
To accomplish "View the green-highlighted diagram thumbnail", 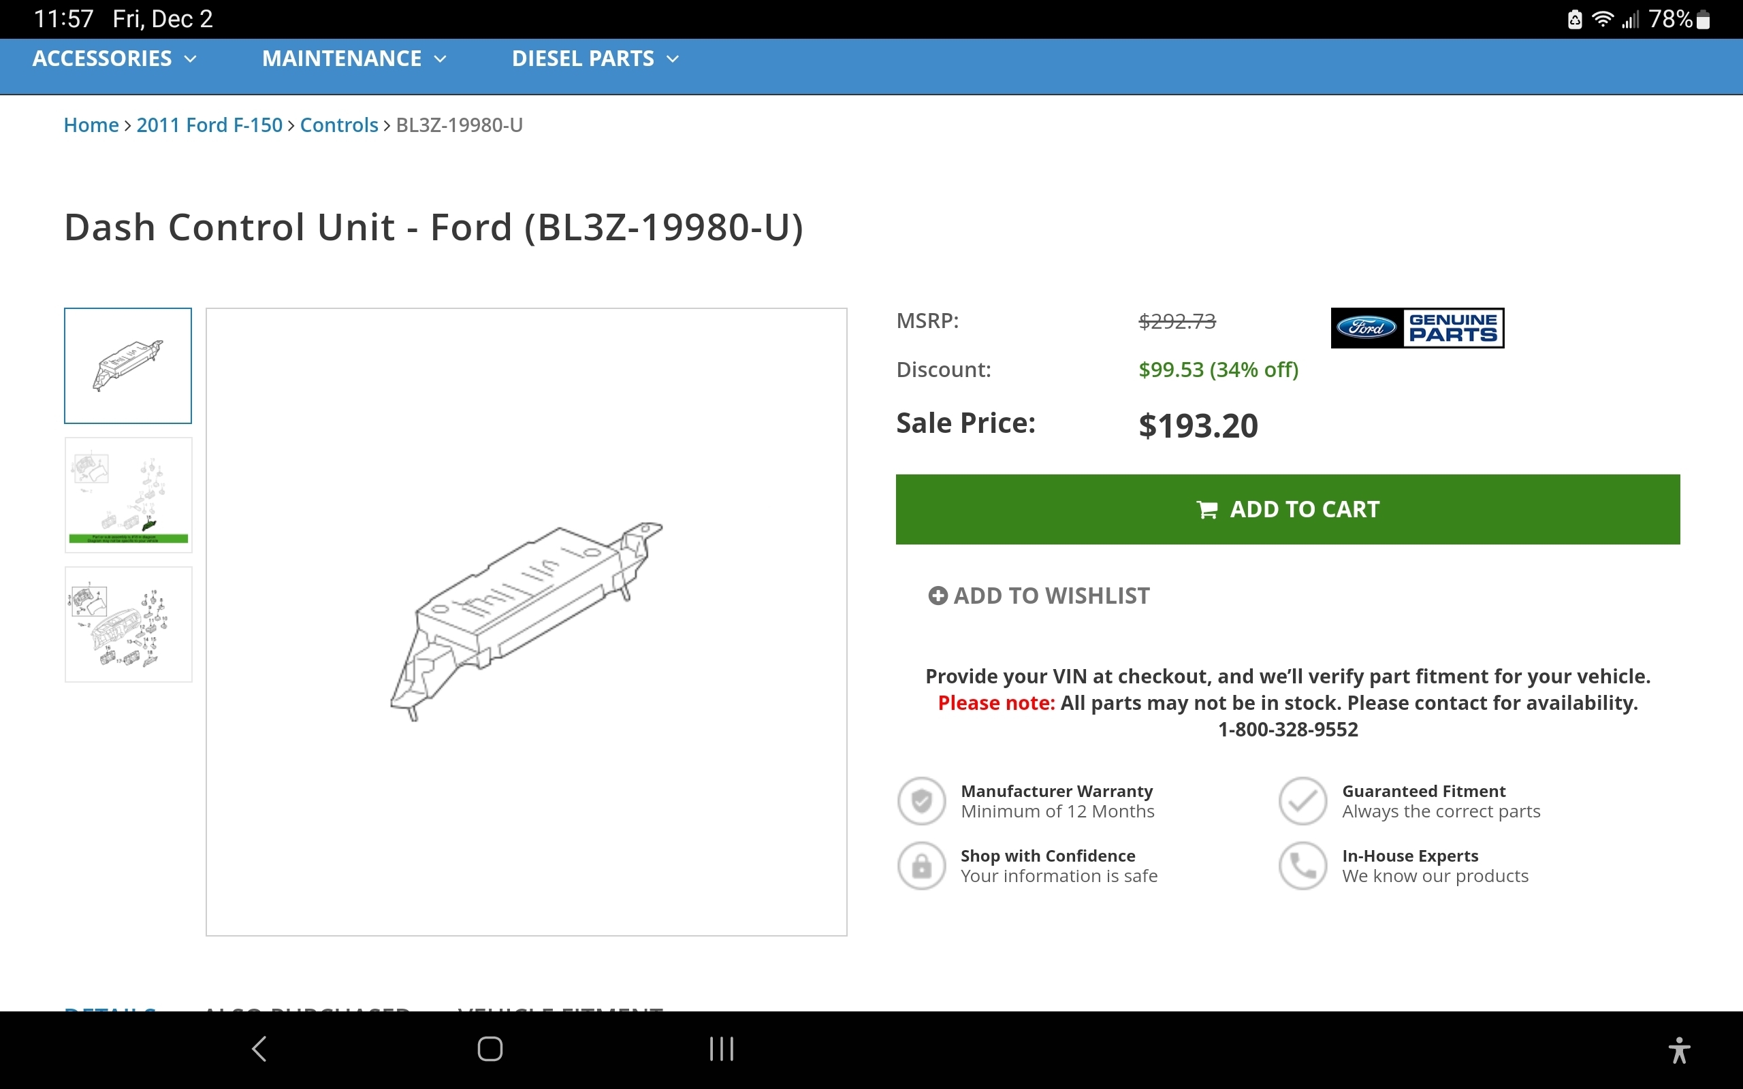I will 128,495.
